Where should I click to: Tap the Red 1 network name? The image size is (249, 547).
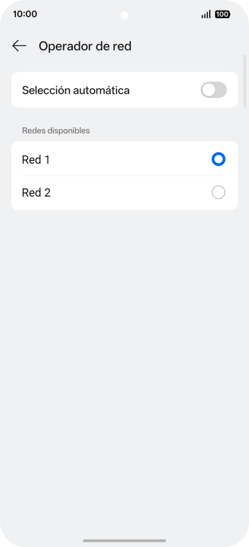(36, 160)
